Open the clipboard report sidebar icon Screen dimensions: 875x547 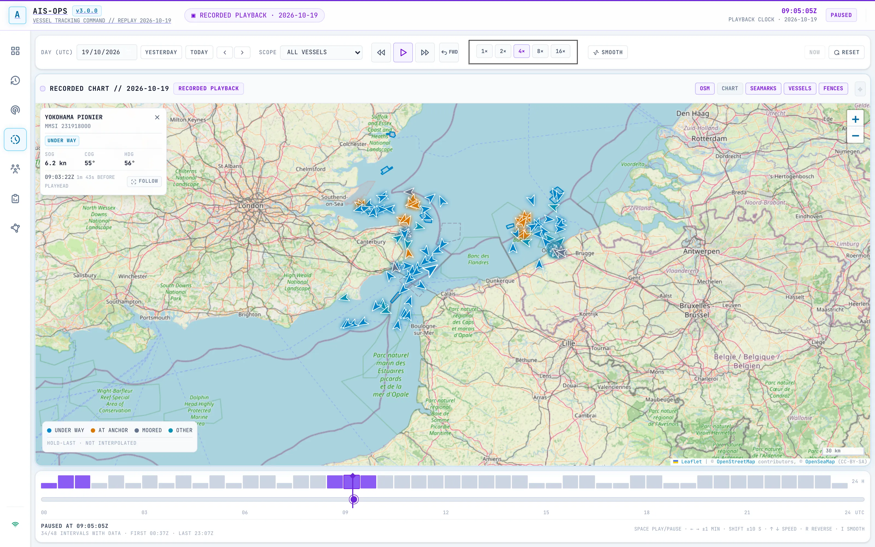click(15, 199)
